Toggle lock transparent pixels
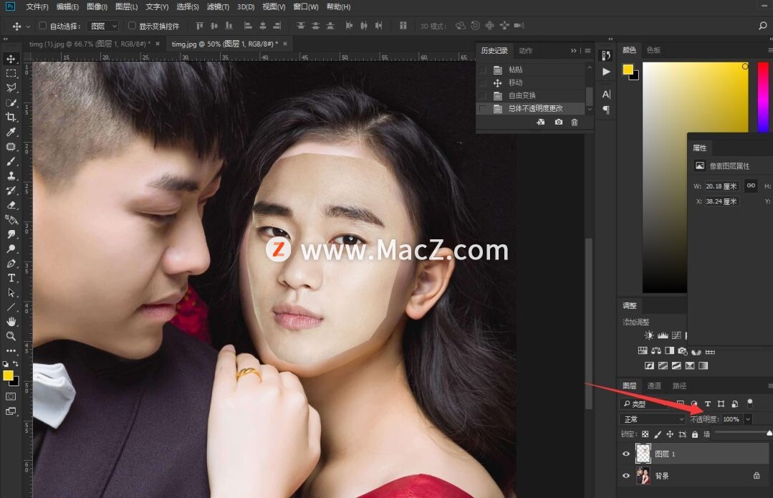The image size is (773, 498). pos(645,434)
